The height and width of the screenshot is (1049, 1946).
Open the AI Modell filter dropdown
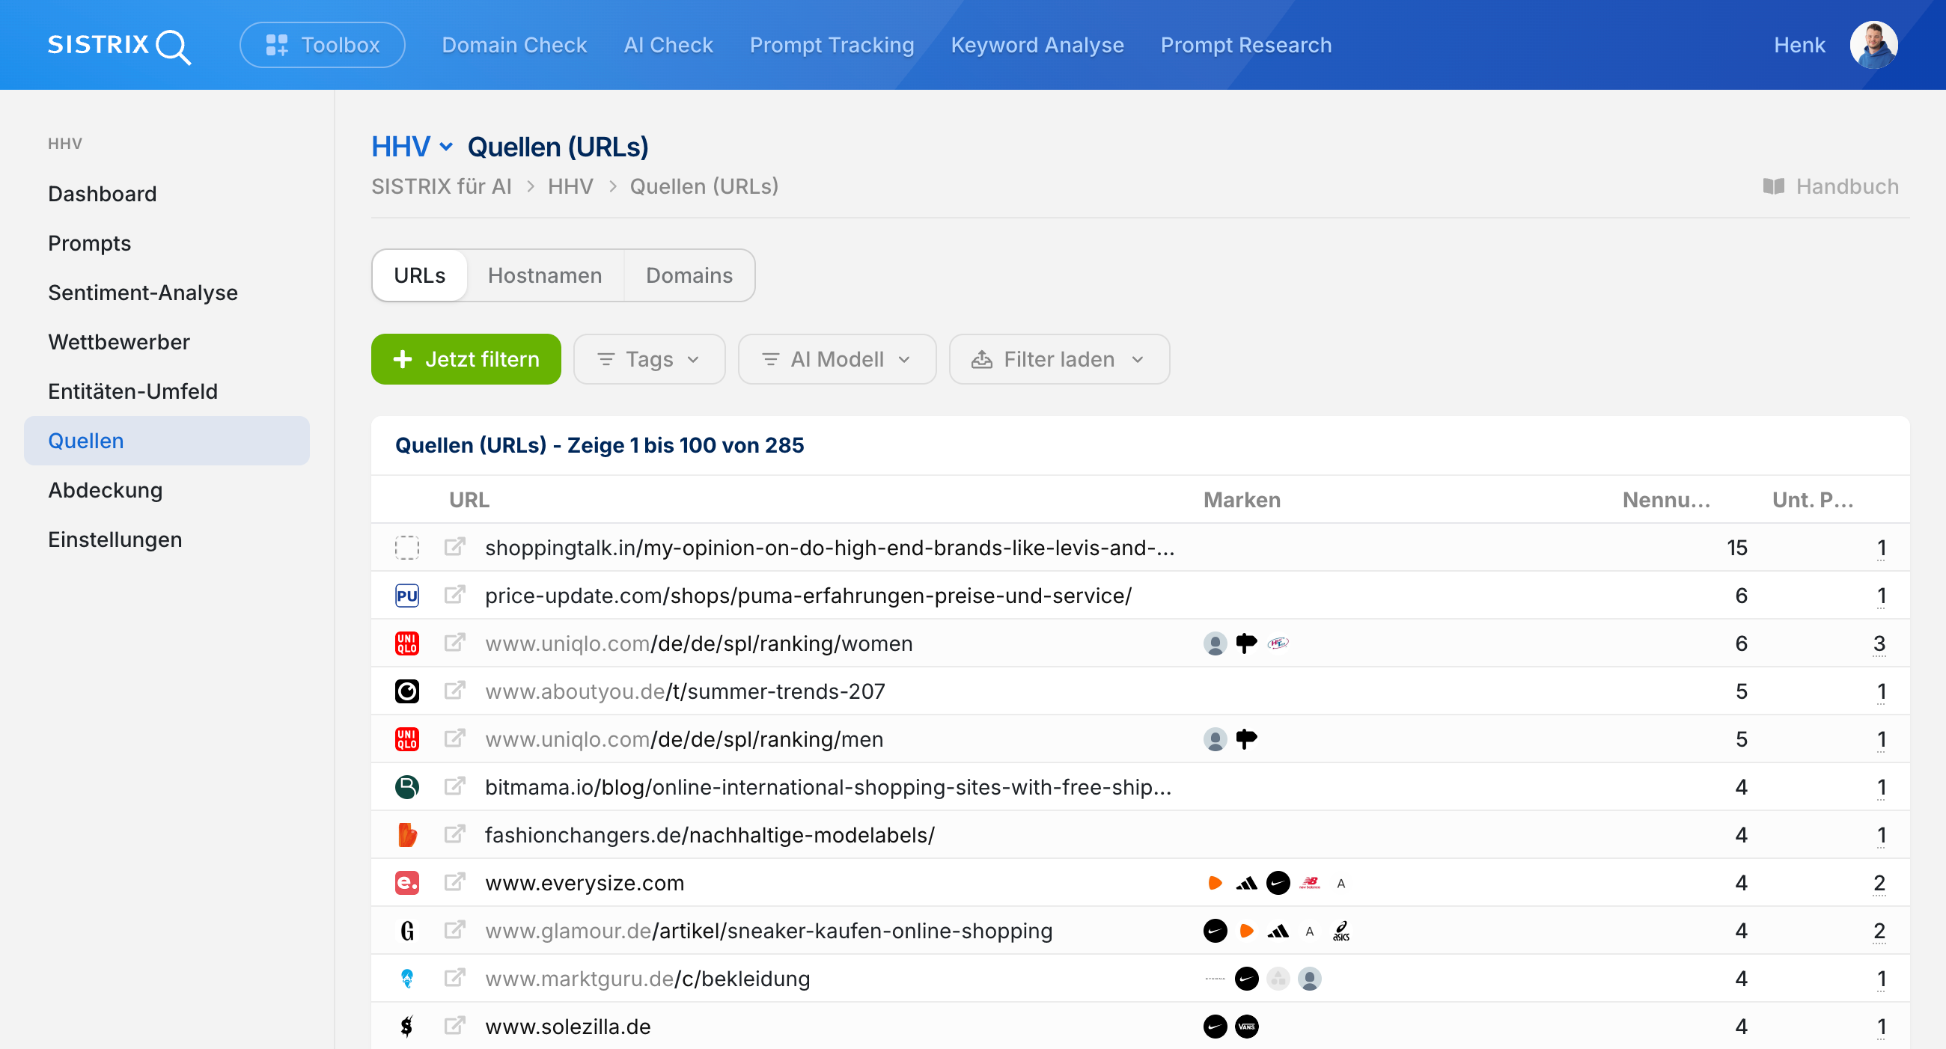coord(837,359)
